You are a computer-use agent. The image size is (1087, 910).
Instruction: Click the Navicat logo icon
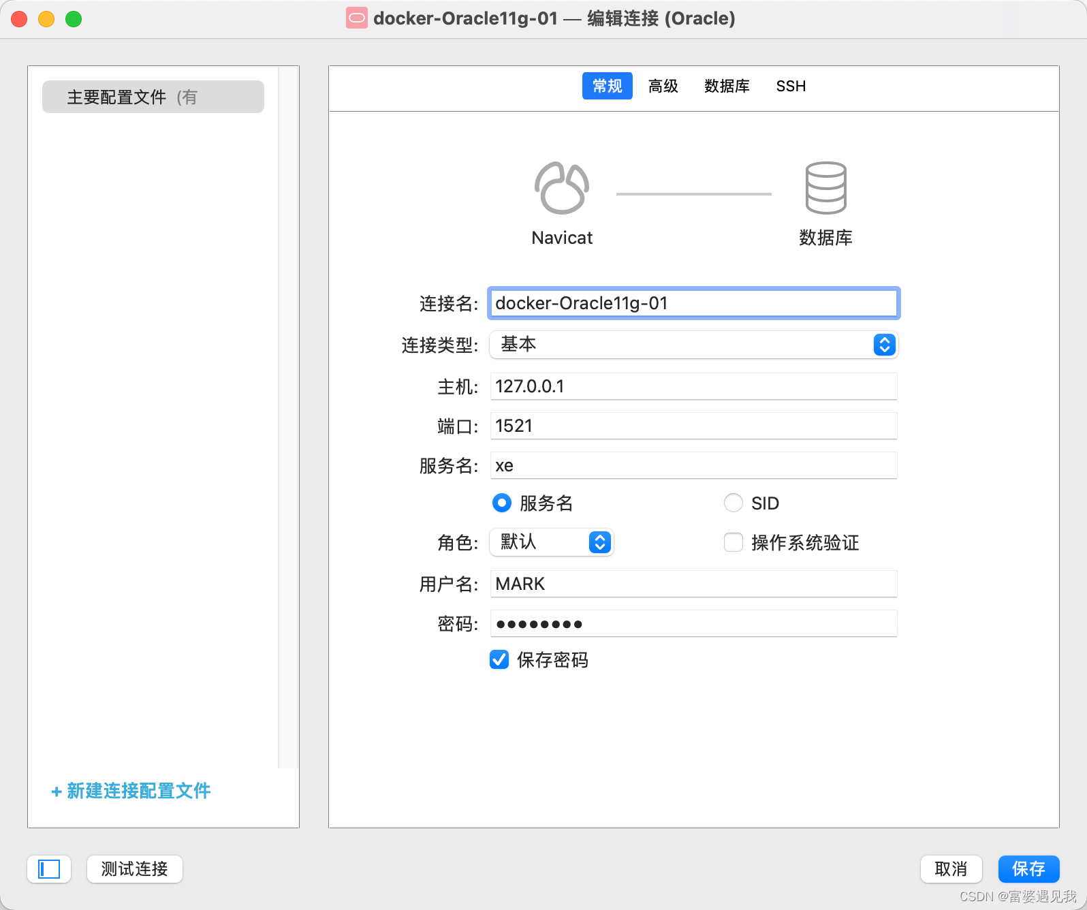pos(562,188)
